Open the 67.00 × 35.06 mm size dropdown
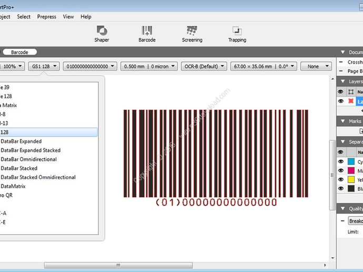 pyautogui.click(x=264, y=66)
